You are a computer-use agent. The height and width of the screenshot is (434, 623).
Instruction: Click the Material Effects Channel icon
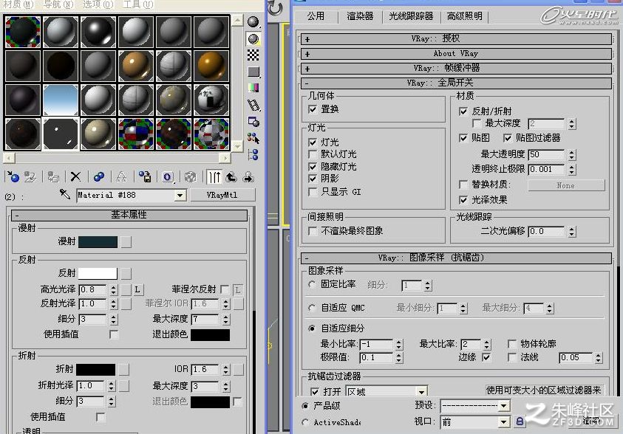(x=168, y=177)
